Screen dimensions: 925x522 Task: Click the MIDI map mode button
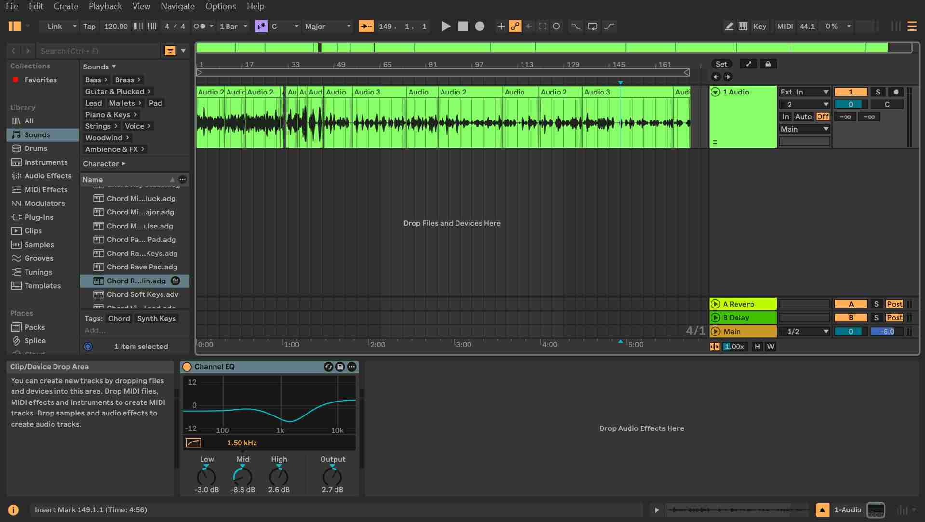click(785, 26)
